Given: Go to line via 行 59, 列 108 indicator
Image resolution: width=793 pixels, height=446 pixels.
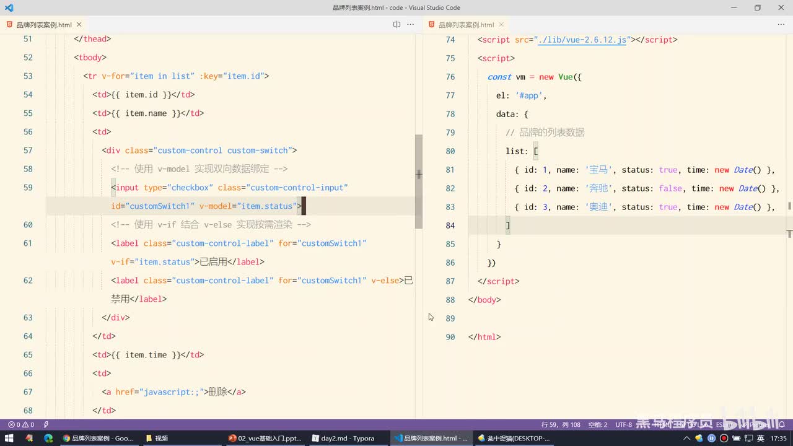Looking at the screenshot, I should [561, 425].
